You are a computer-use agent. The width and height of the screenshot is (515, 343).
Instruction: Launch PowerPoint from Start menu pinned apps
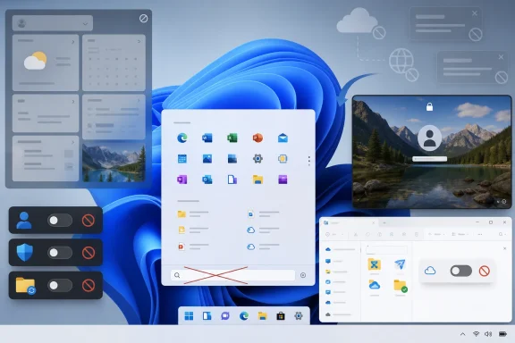coord(257,138)
